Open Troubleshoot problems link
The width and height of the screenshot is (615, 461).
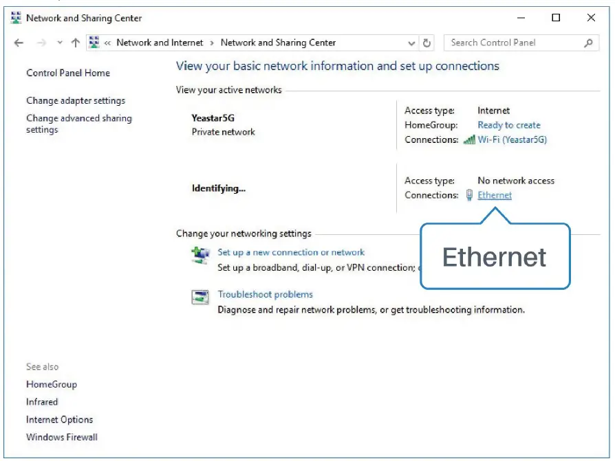pyautogui.click(x=265, y=295)
